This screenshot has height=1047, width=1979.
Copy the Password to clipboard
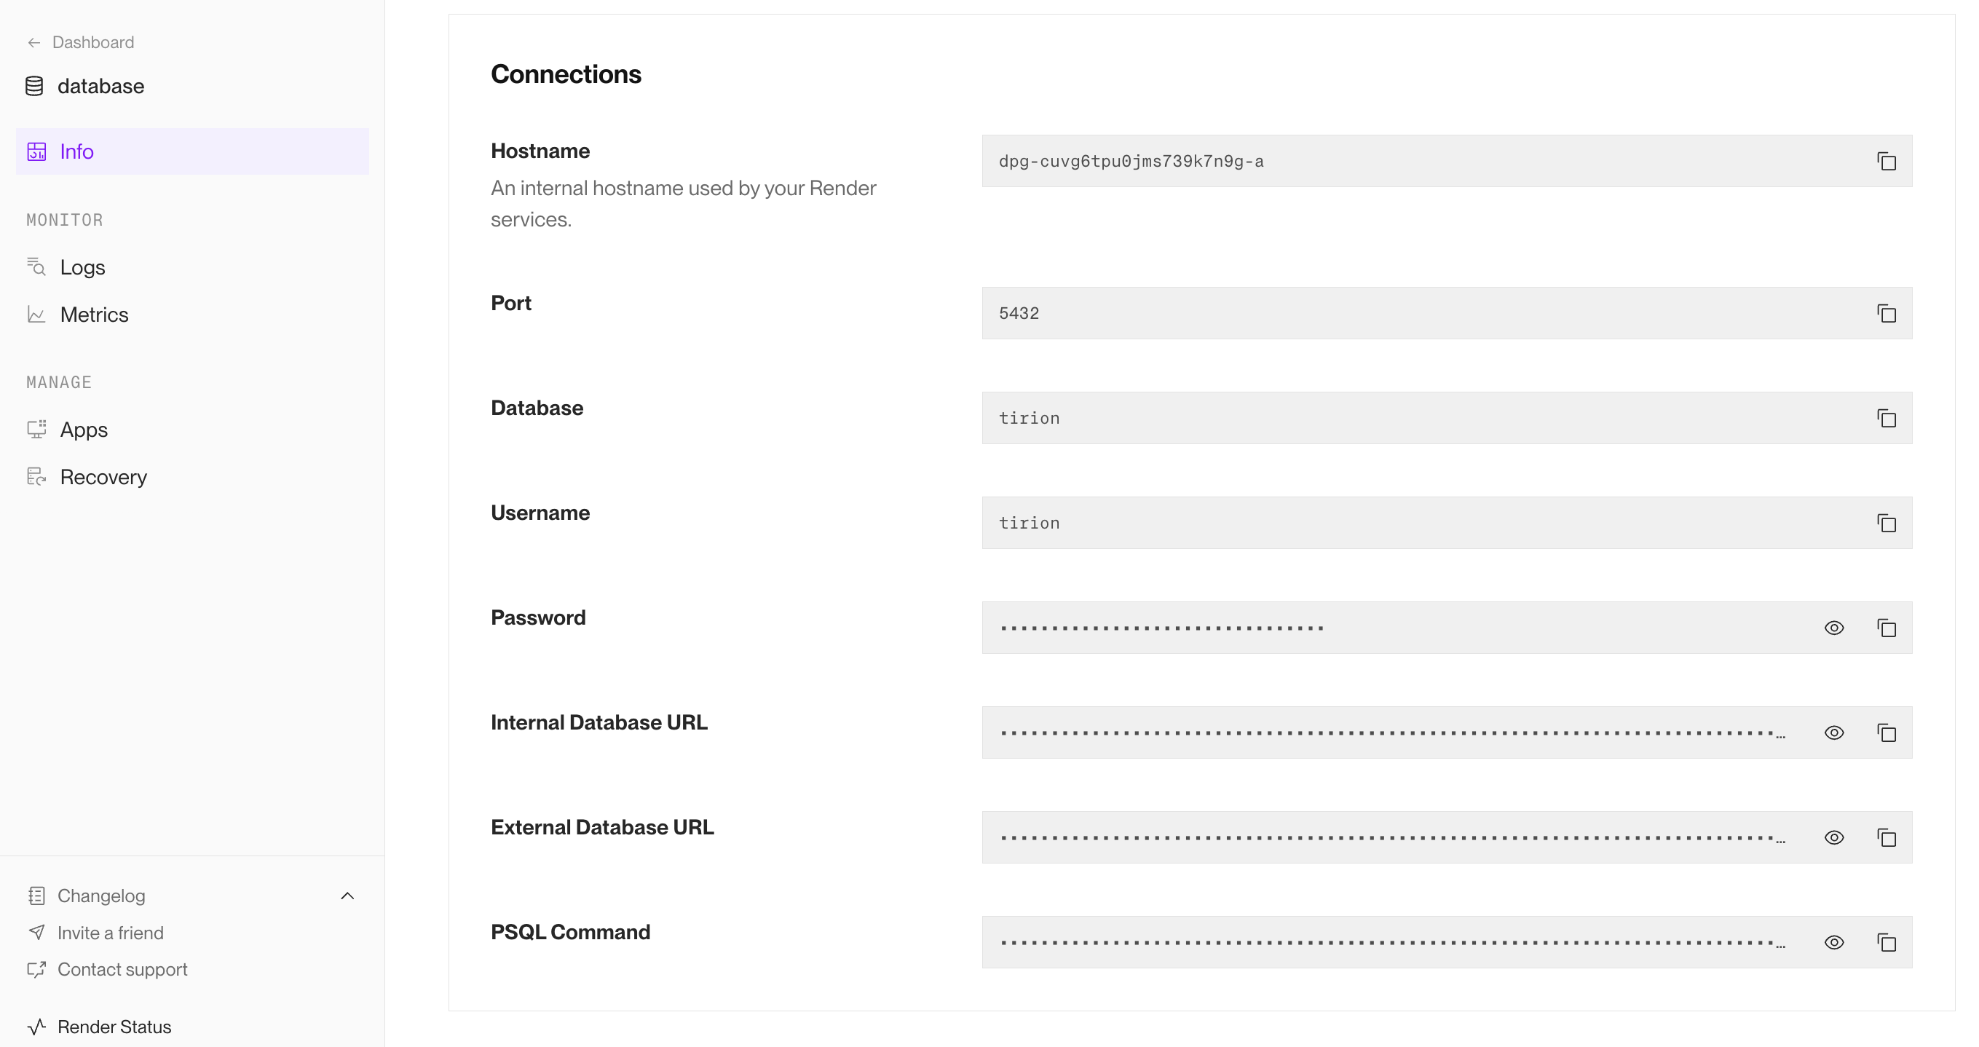point(1886,628)
